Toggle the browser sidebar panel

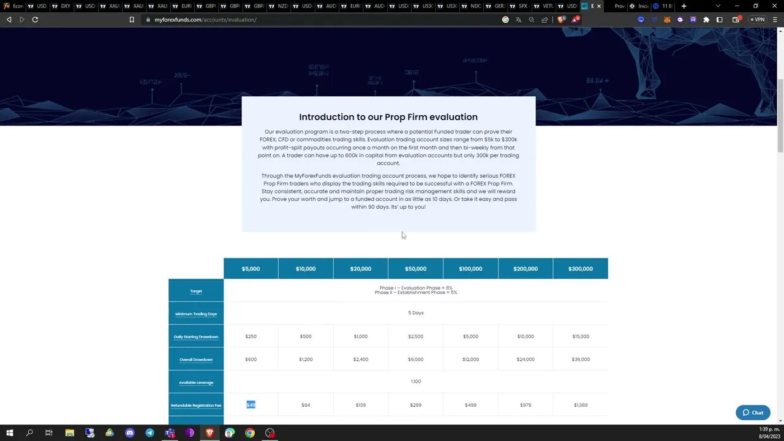point(720,20)
